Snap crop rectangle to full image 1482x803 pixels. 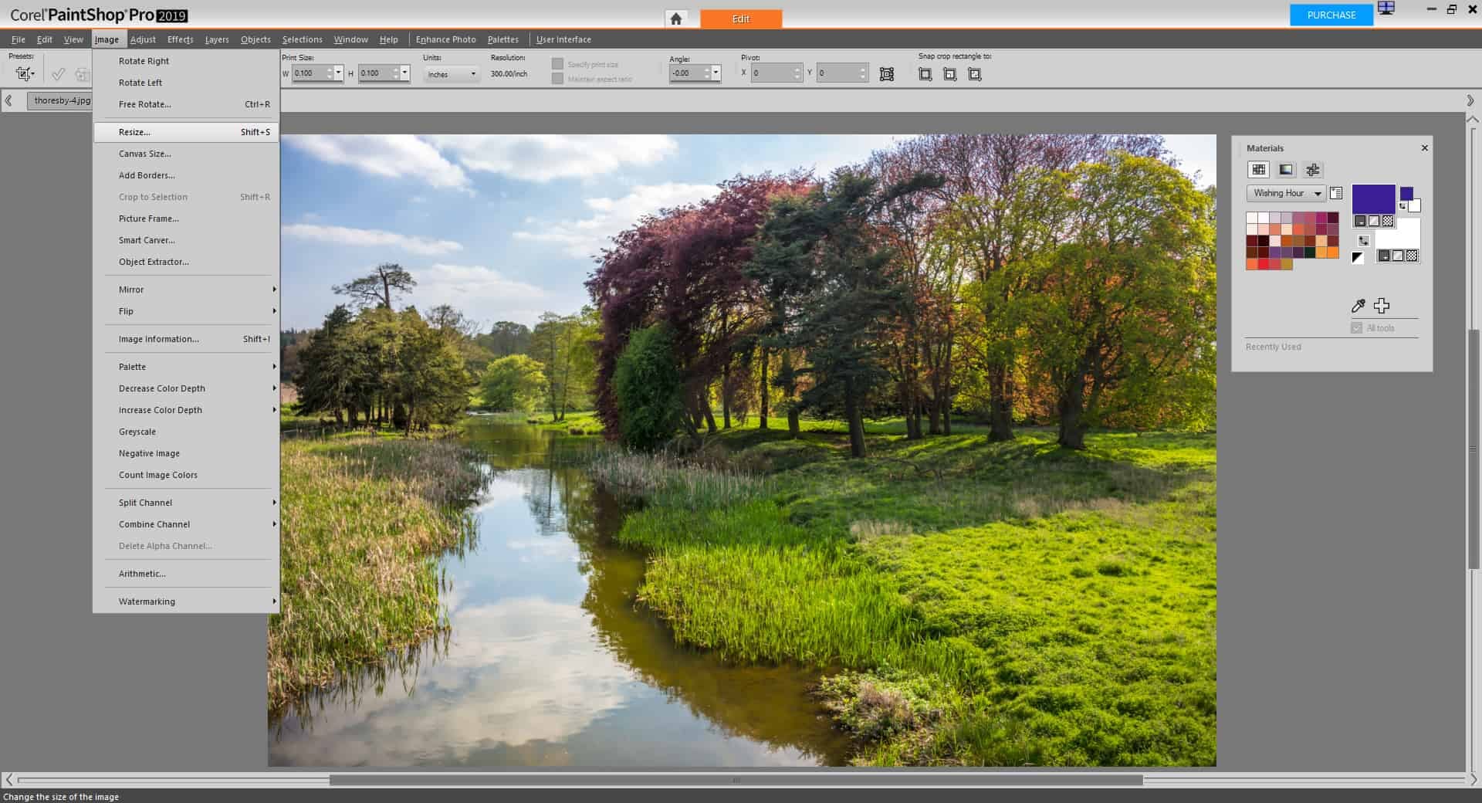(x=924, y=74)
